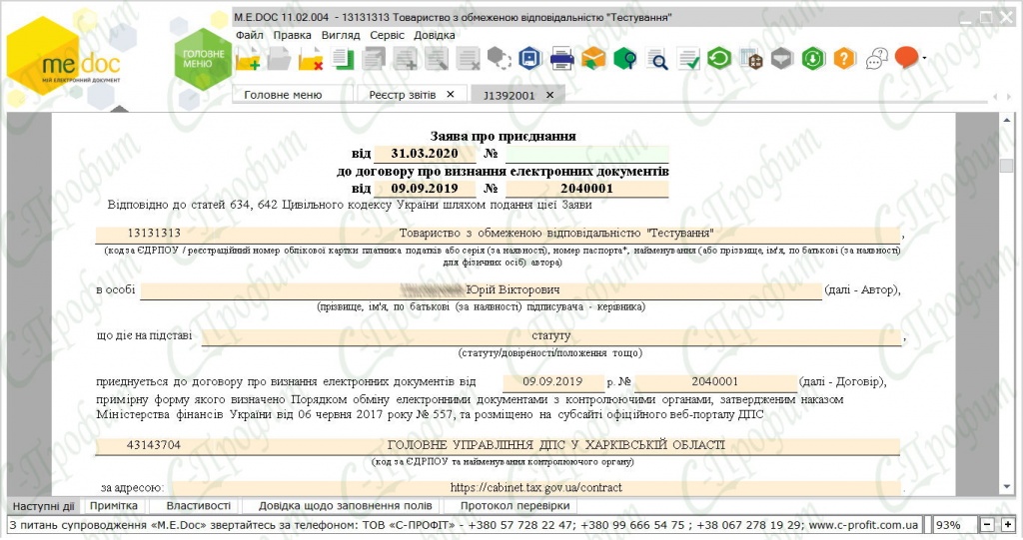
Task: Click the vertical scrollbar down arrow
Action: click(x=1007, y=486)
